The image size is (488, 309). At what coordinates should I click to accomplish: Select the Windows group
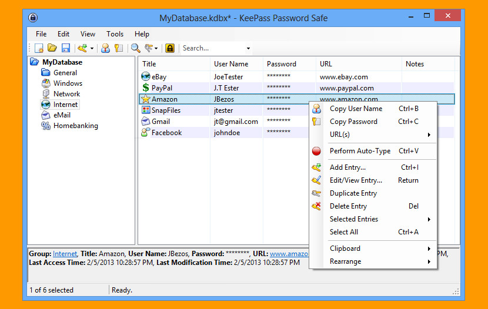pyautogui.click(x=68, y=83)
